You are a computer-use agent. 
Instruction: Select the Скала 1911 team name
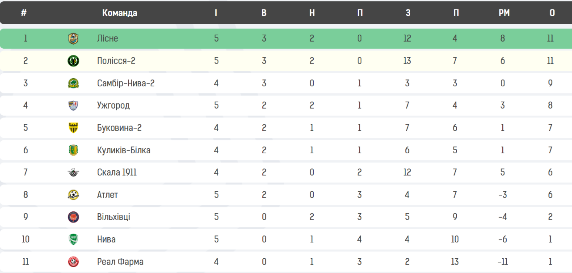pyautogui.click(x=117, y=172)
